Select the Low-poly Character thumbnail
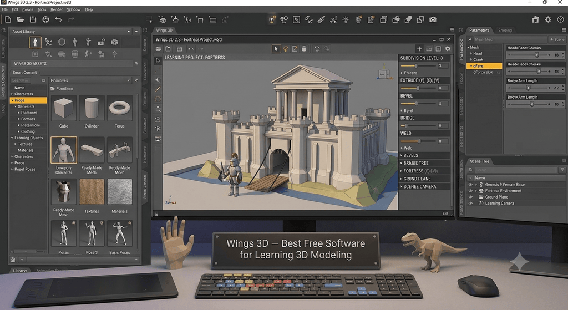The width and height of the screenshot is (568, 310). tap(64, 150)
